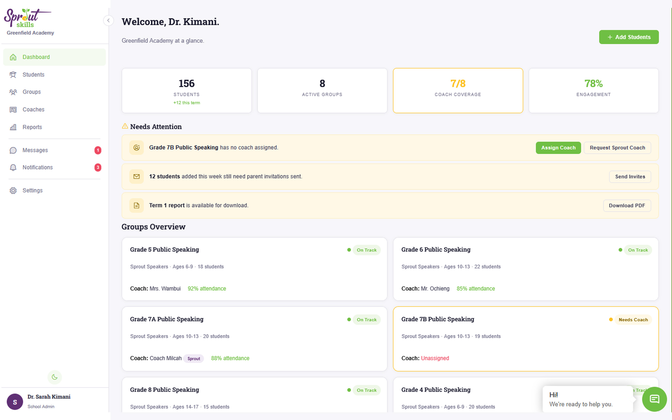672x420 pixels.
Task: Click the Needs Coach status badge
Action: [633, 319]
